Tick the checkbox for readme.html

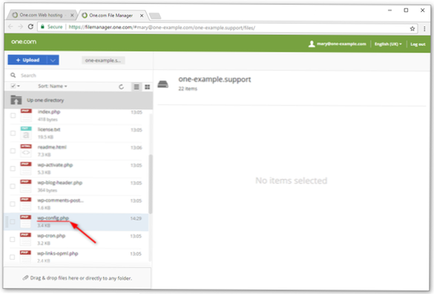(x=13, y=151)
